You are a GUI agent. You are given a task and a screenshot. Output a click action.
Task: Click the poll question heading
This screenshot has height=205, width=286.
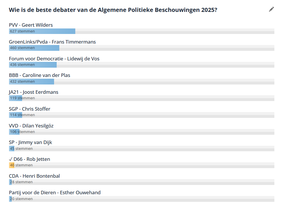click(113, 10)
